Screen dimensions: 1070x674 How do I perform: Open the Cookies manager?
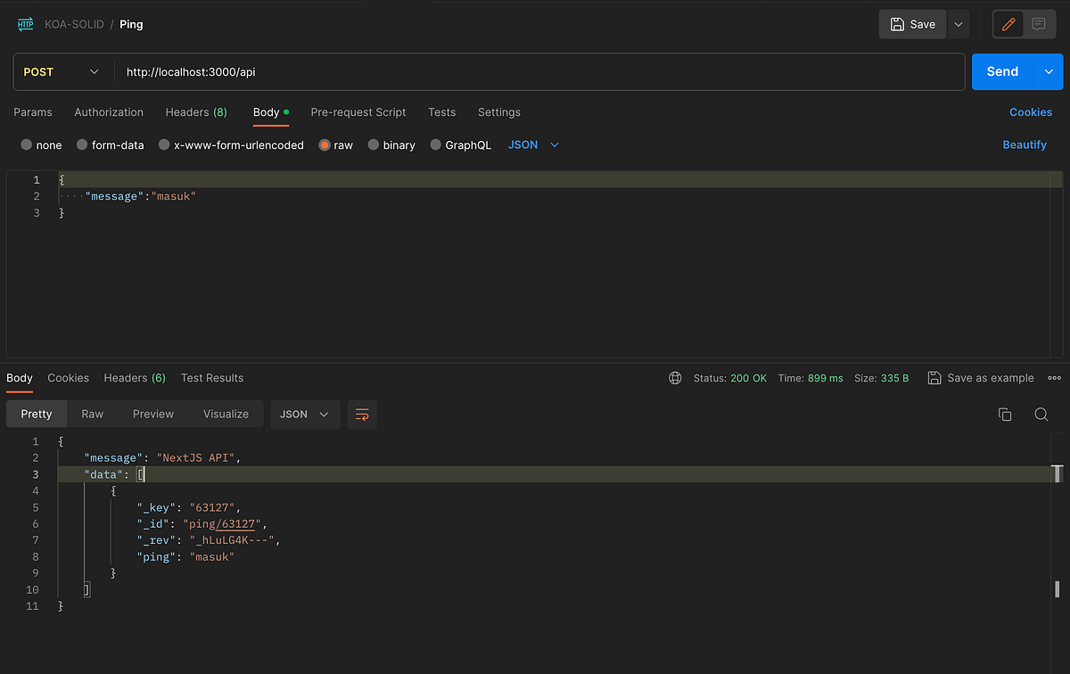1030,112
